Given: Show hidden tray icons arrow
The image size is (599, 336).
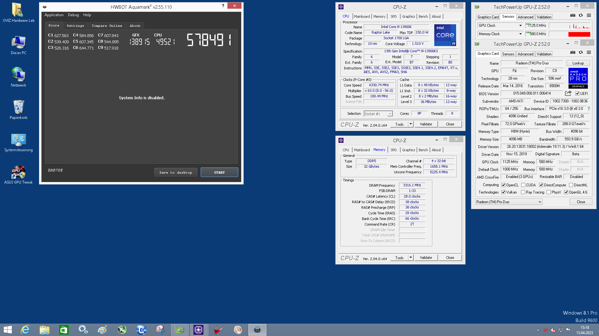Looking at the screenshot, I should click(x=538, y=330).
